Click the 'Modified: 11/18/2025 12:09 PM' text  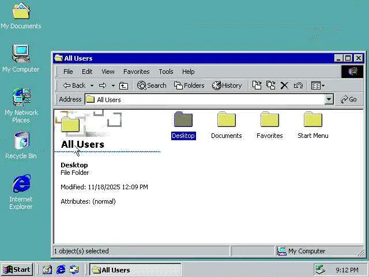(104, 187)
